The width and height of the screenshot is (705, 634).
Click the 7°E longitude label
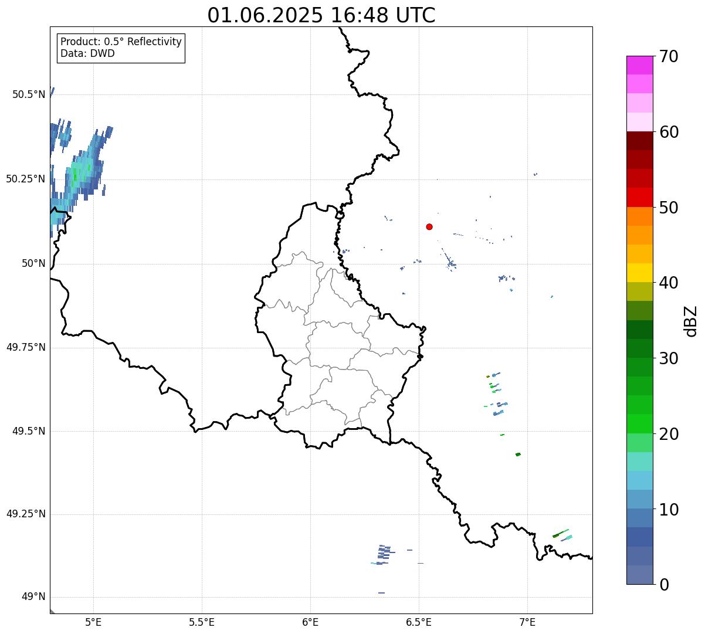pos(527,622)
